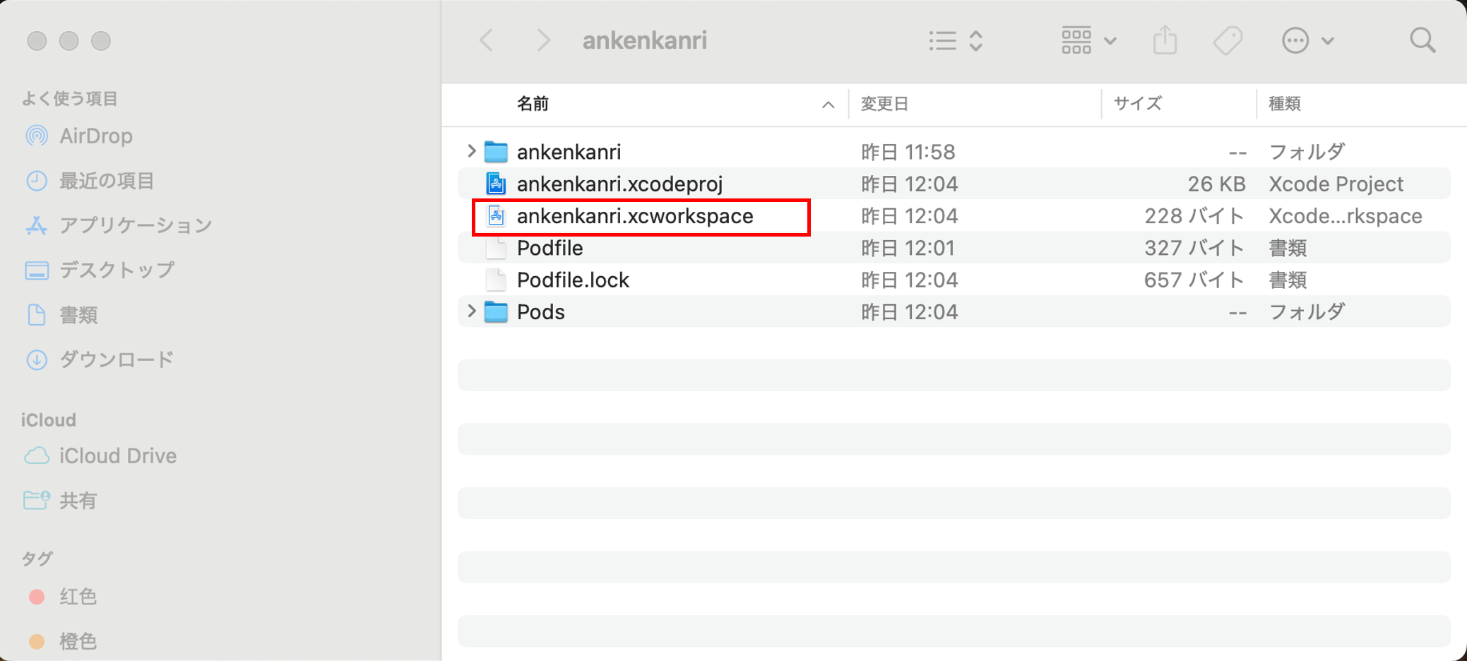Image resolution: width=1467 pixels, height=661 pixels.
Task: Select the ankenkanri.xcworkspace file icon
Action: coord(496,216)
